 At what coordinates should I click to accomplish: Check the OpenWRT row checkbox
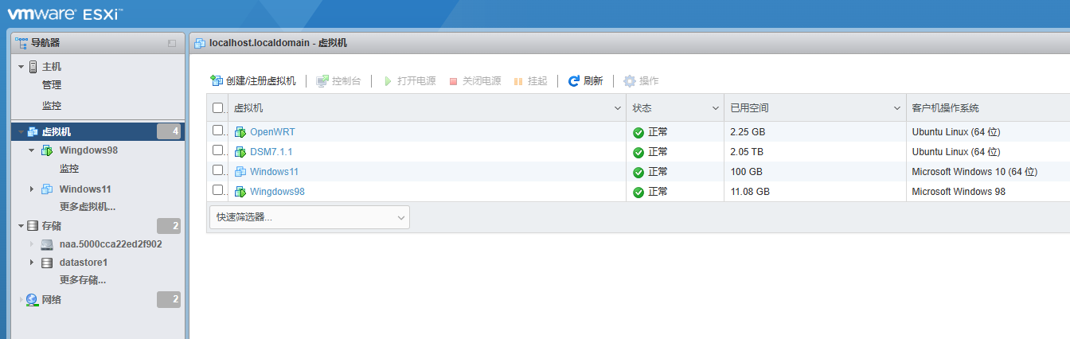point(218,131)
